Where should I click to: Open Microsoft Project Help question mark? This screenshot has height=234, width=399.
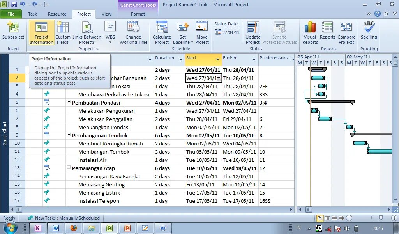(x=377, y=14)
